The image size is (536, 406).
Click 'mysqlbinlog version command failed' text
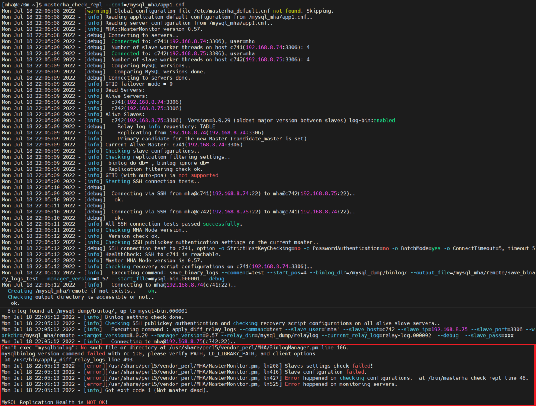(x=53, y=353)
